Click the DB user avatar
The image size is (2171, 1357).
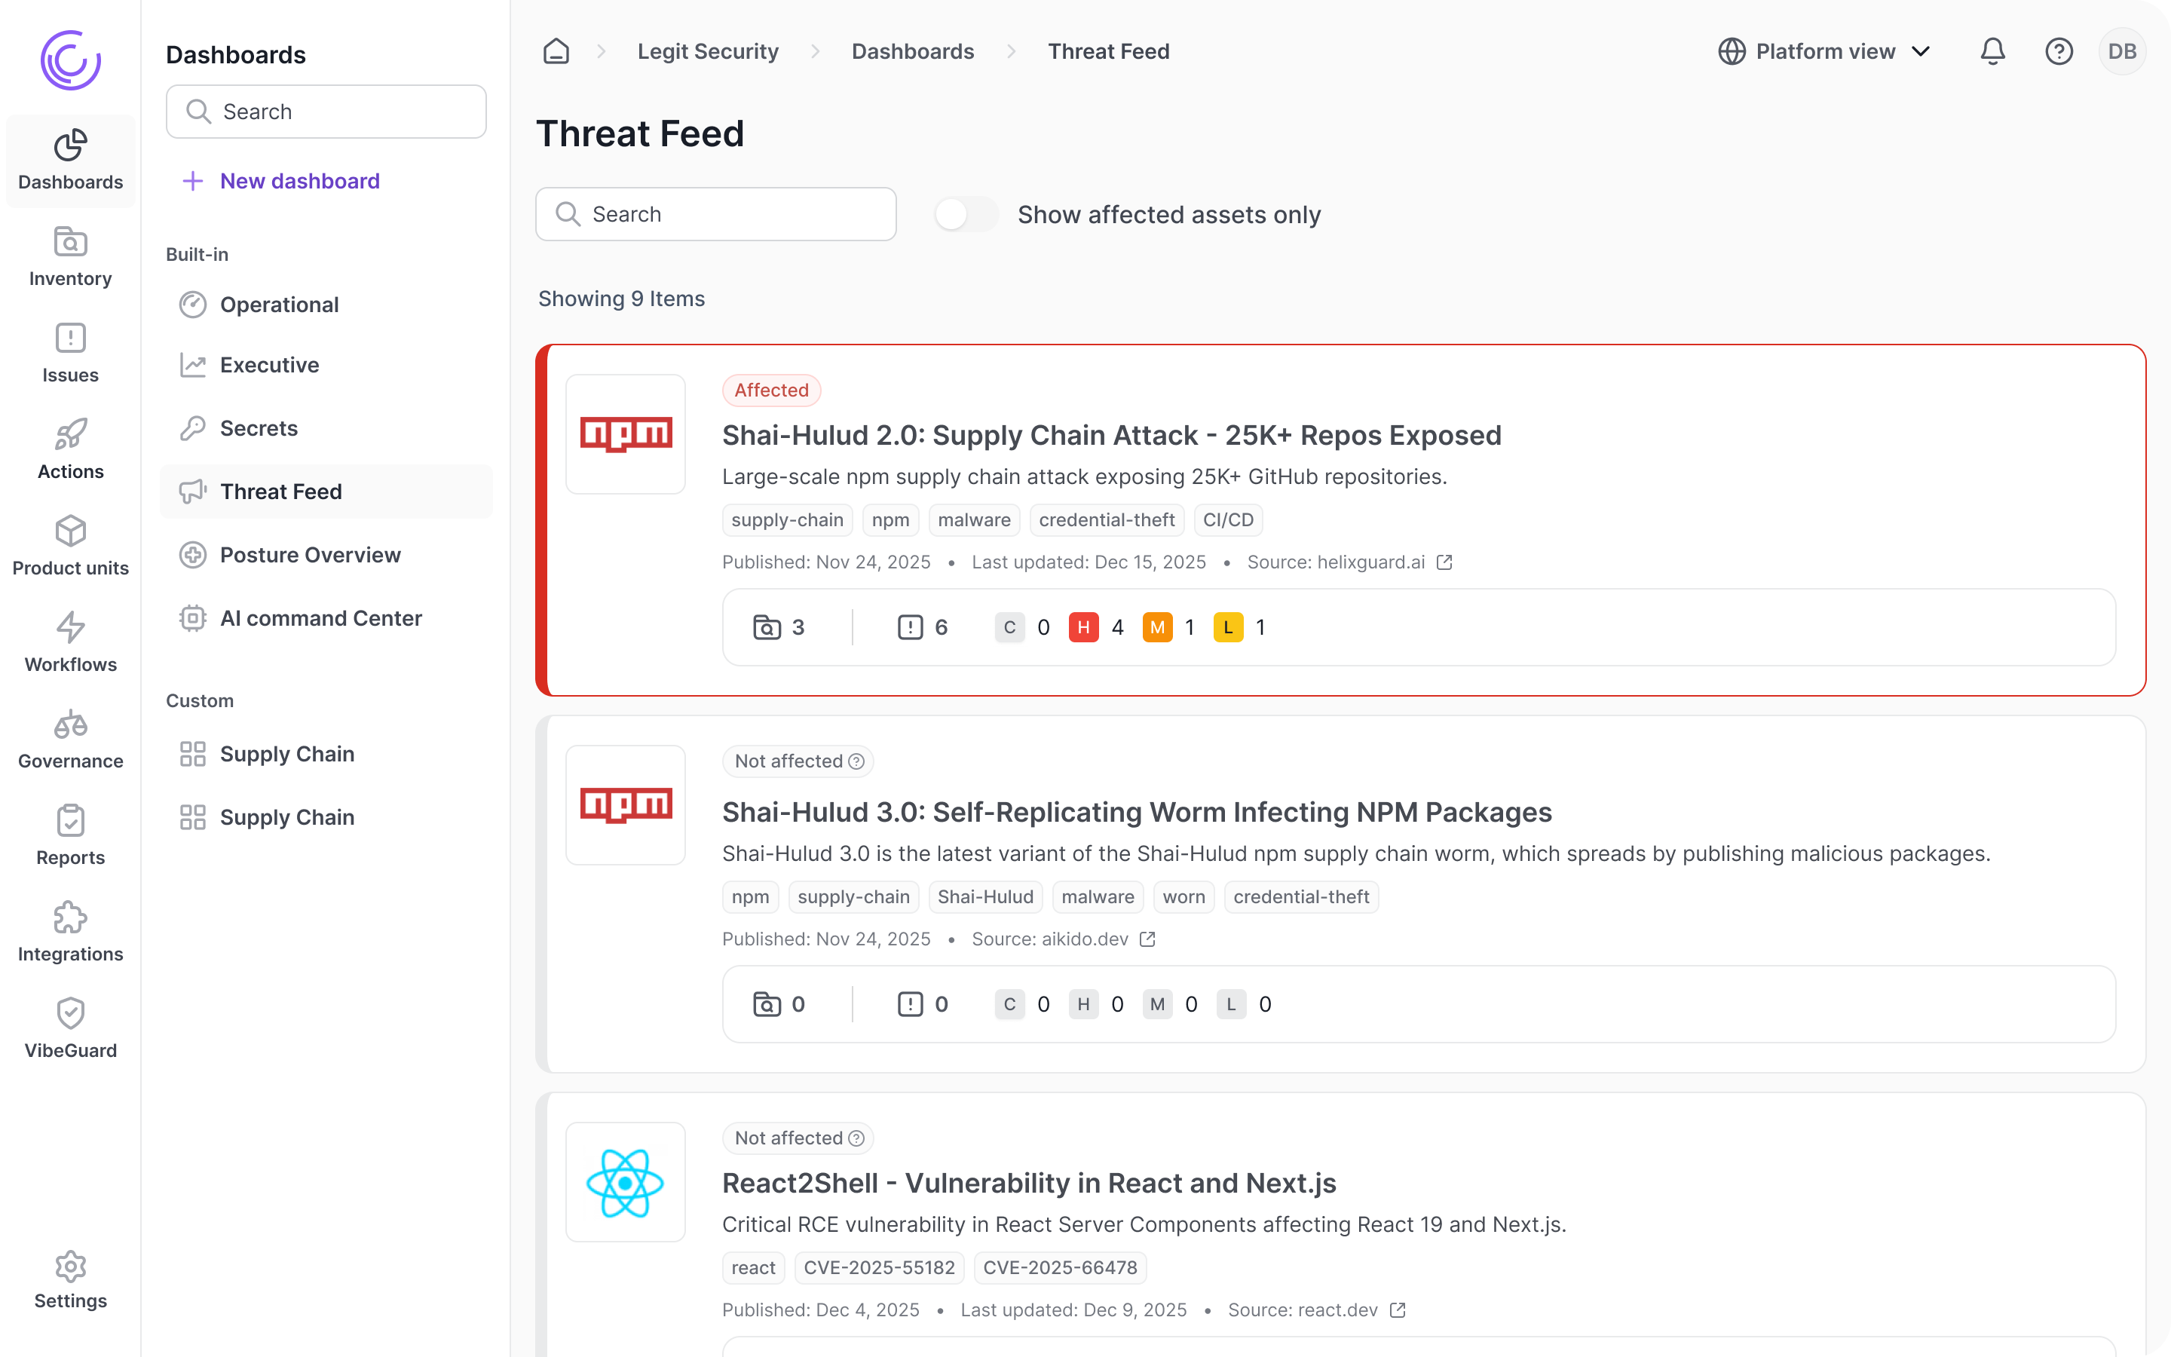tap(2123, 51)
